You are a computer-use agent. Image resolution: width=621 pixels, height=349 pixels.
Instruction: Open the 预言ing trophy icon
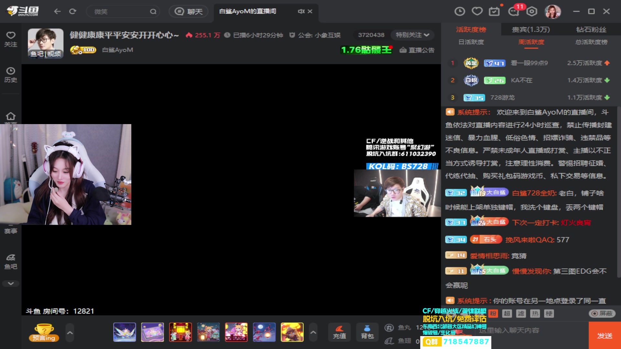44,332
